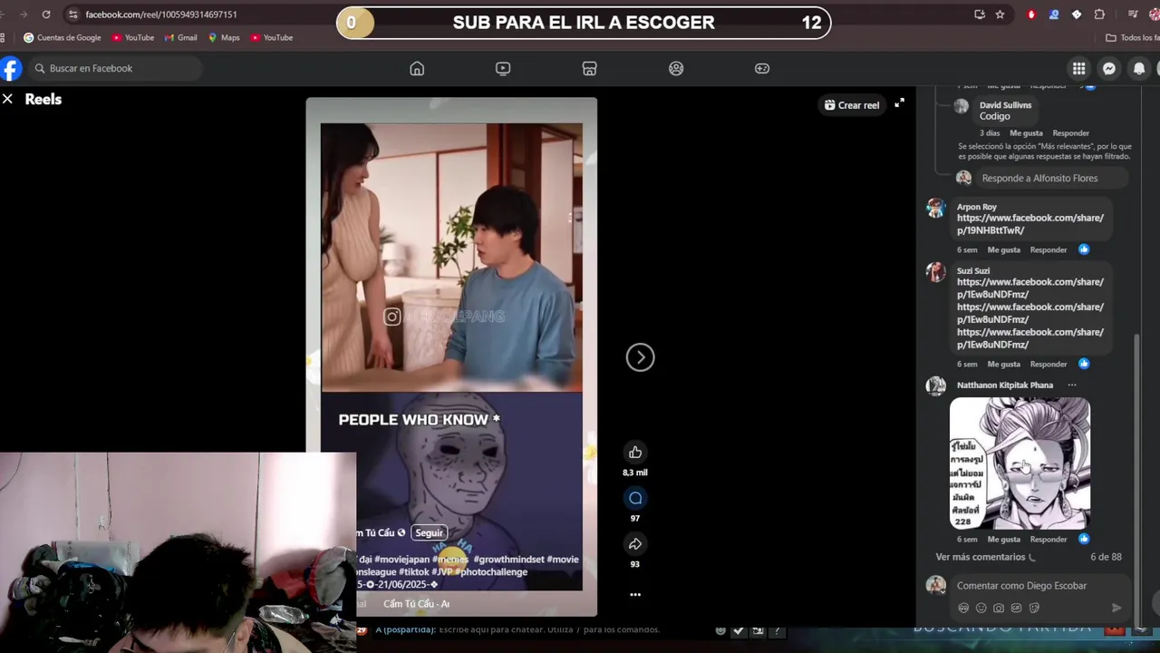Viewport: 1160px width, 653px height.
Task: Click the Responde a Alfonsito Flores field
Action: pyautogui.click(x=1051, y=178)
